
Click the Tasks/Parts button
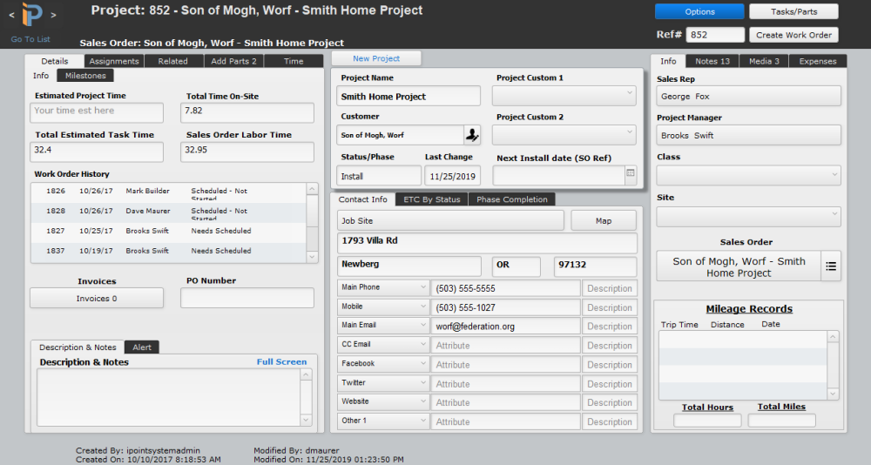click(x=793, y=11)
